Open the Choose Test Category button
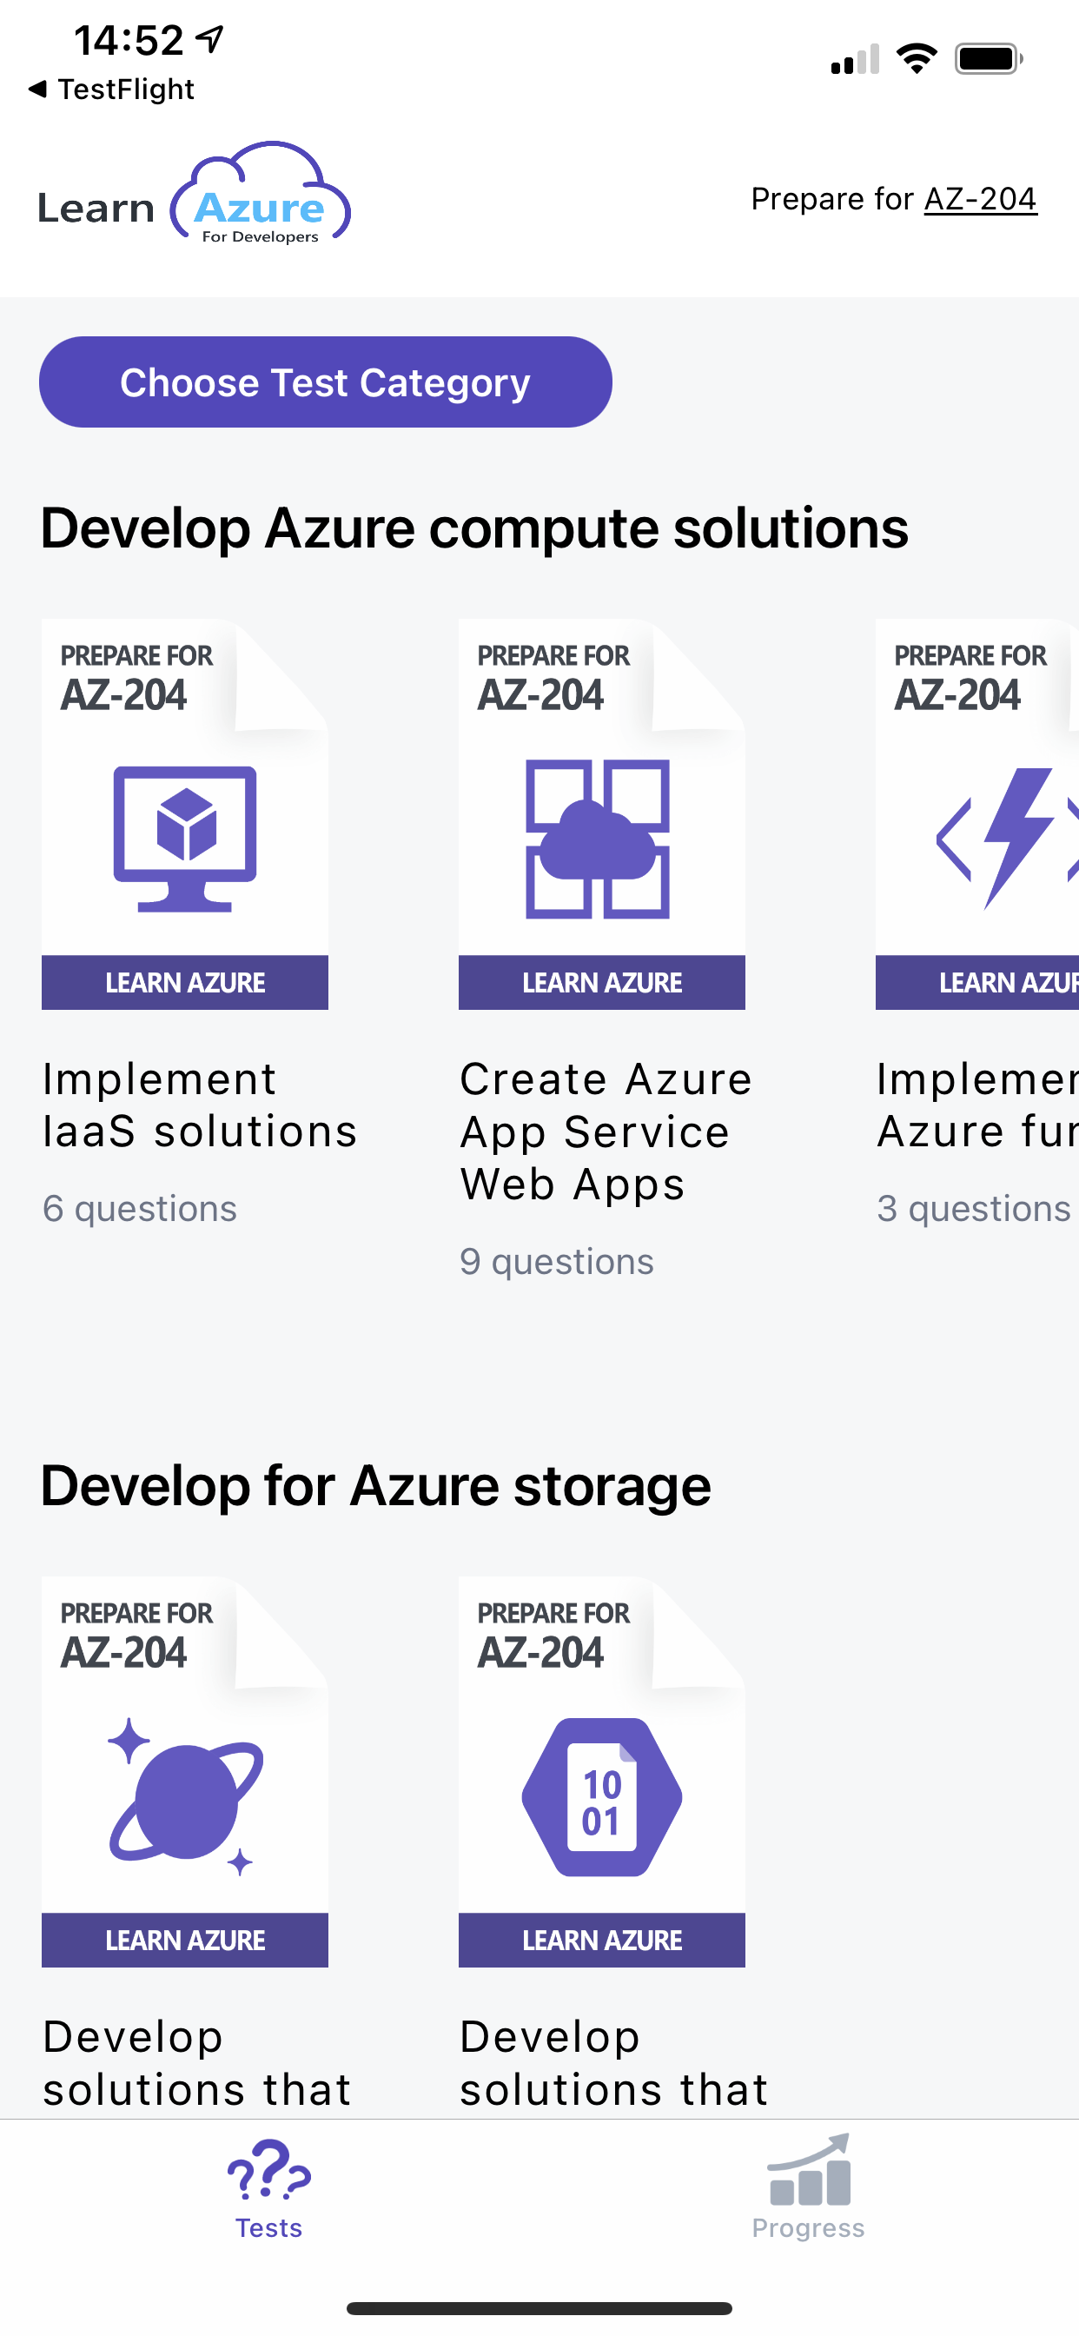 pos(326,382)
